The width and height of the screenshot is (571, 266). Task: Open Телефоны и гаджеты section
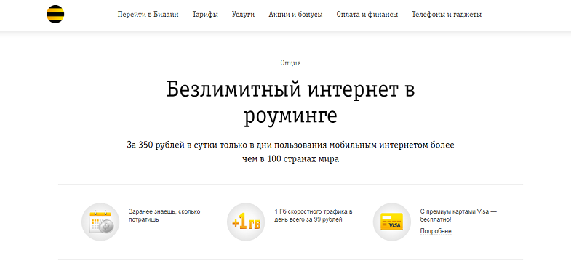447,15
